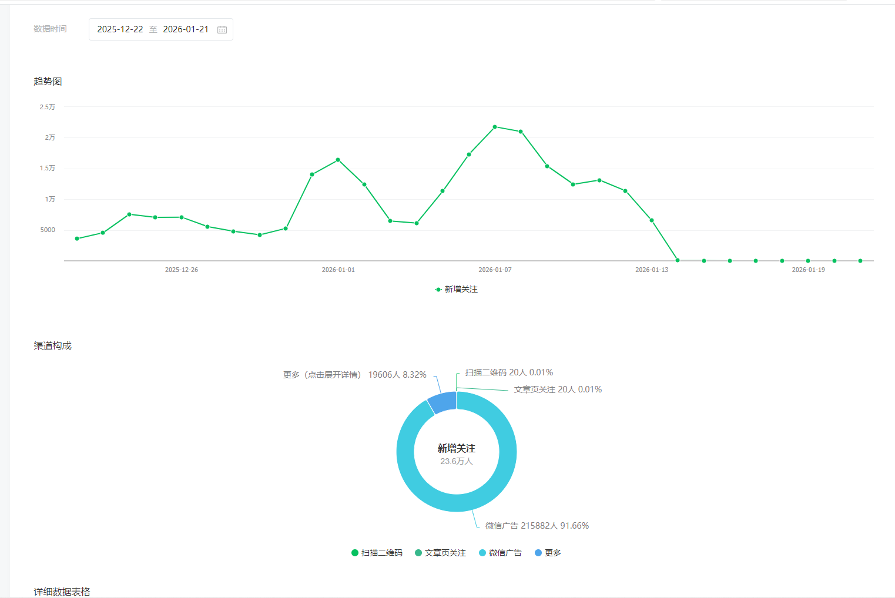Click the peak data point at 2026-01-07

coord(495,127)
